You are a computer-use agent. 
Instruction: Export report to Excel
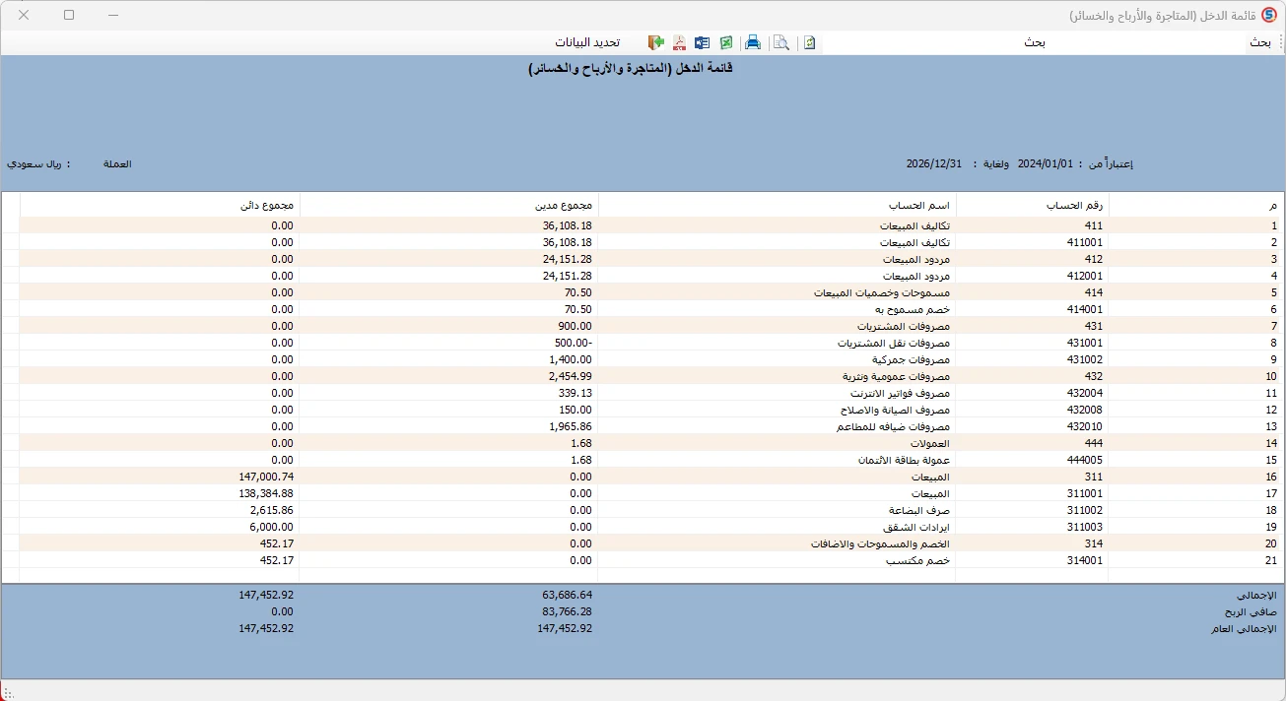[726, 42]
